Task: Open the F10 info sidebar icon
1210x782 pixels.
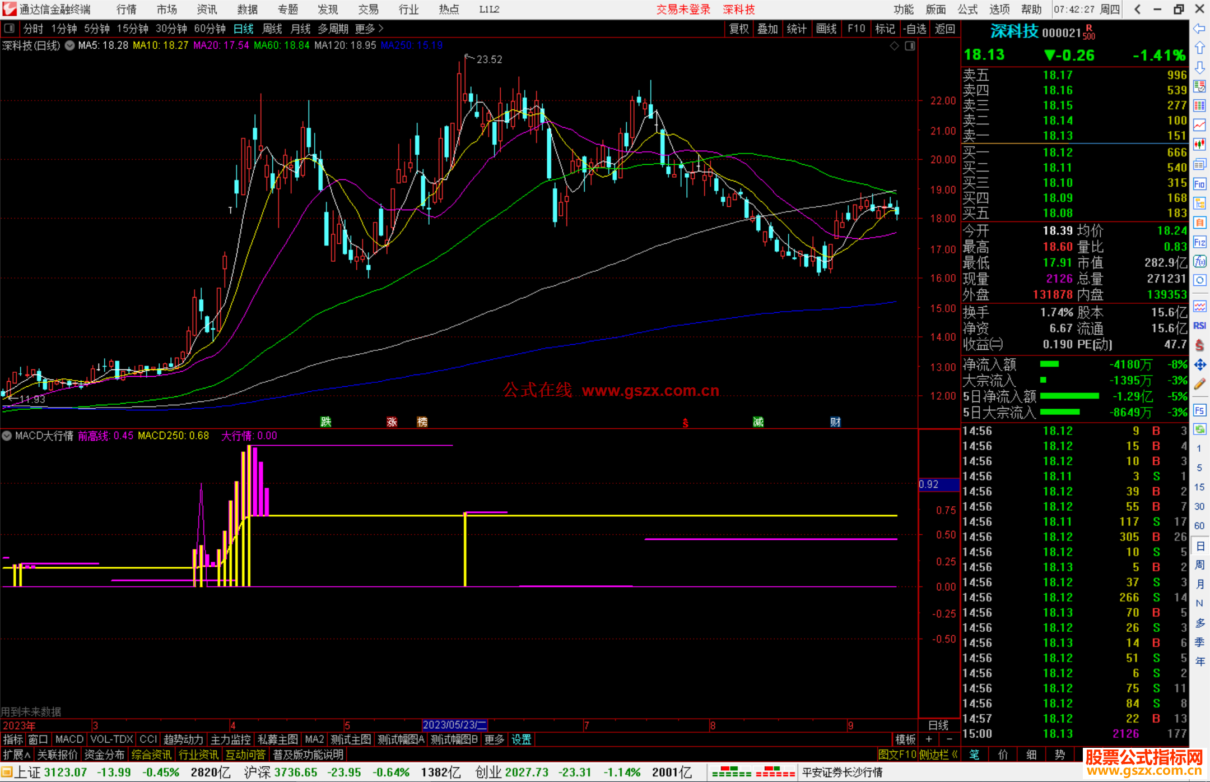Action: 1199,184
